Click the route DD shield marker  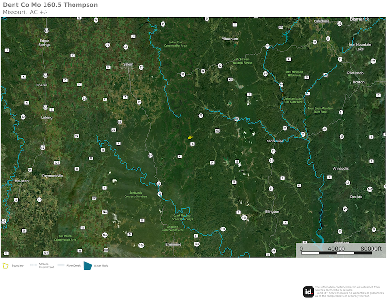tap(281, 28)
